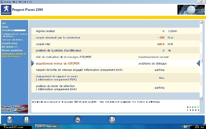The width and height of the screenshot is (206, 129).
Task: Click scrollbar down arrow of parameter list
Action: click(201, 98)
